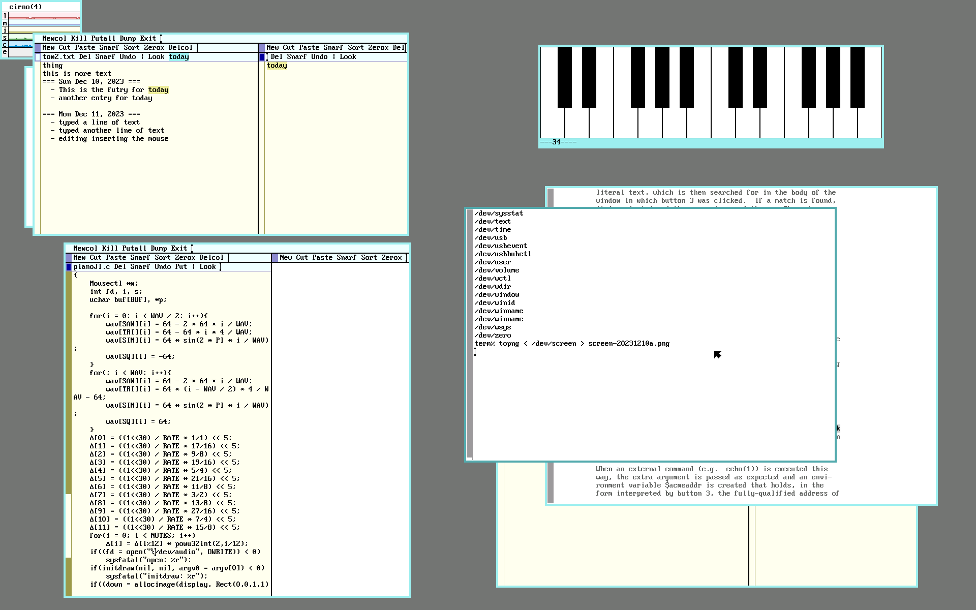Click Put in the pianoJI.c tag
Image resolution: width=976 pixels, height=610 pixels.
point(181,267)
